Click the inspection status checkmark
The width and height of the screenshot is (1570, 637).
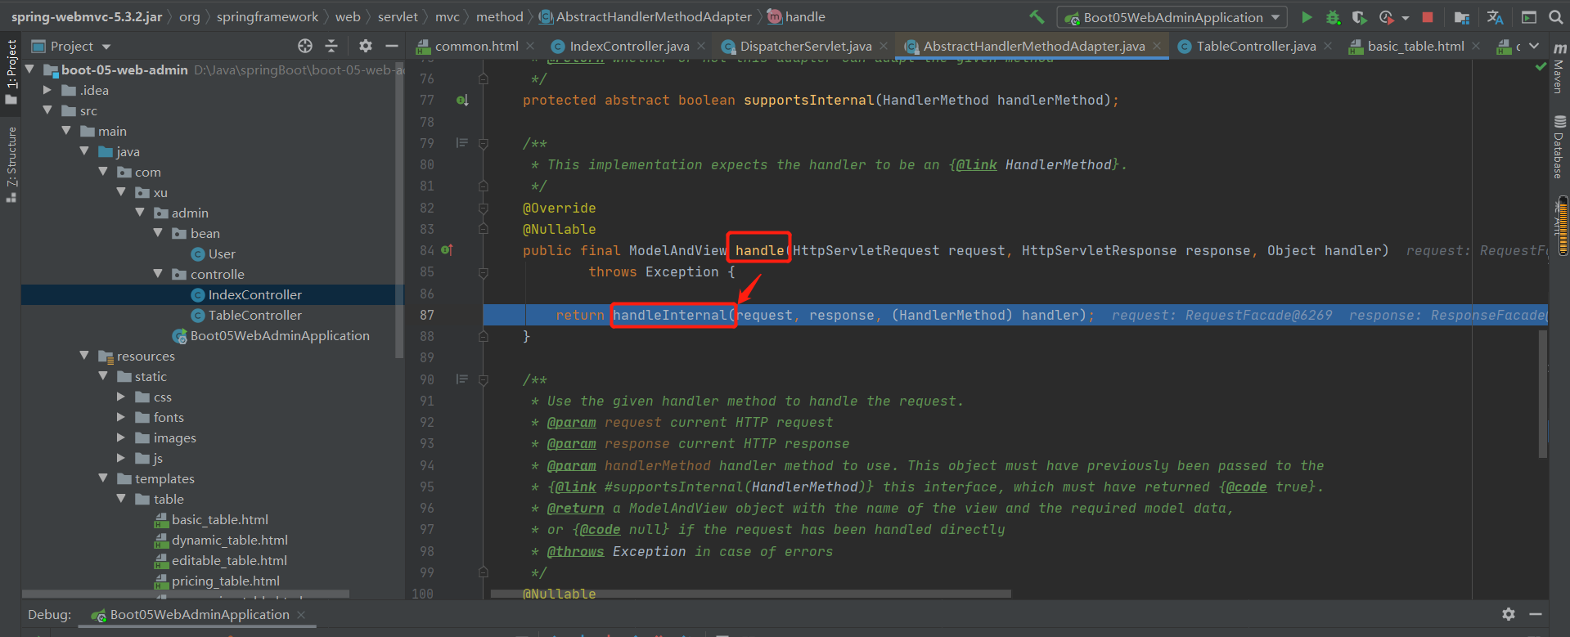1541,66
